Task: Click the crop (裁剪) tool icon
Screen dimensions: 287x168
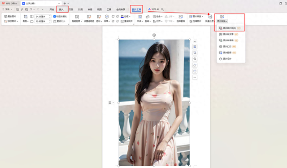Action: click(26, 17)
